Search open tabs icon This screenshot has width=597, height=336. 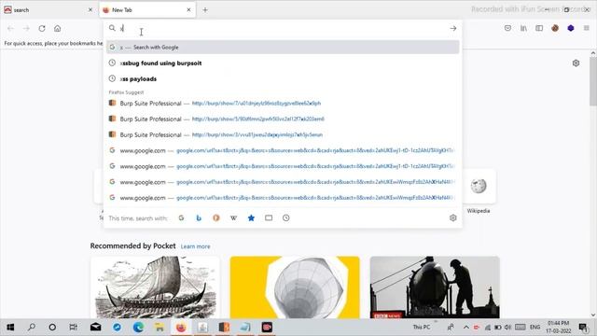(x=269, y=217)
